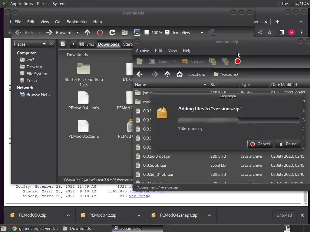Zoom in on Downloads icon view

(x=167, y=32)
